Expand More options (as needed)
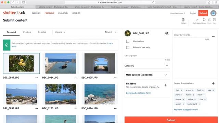219x123 pixels. (147, 75)
